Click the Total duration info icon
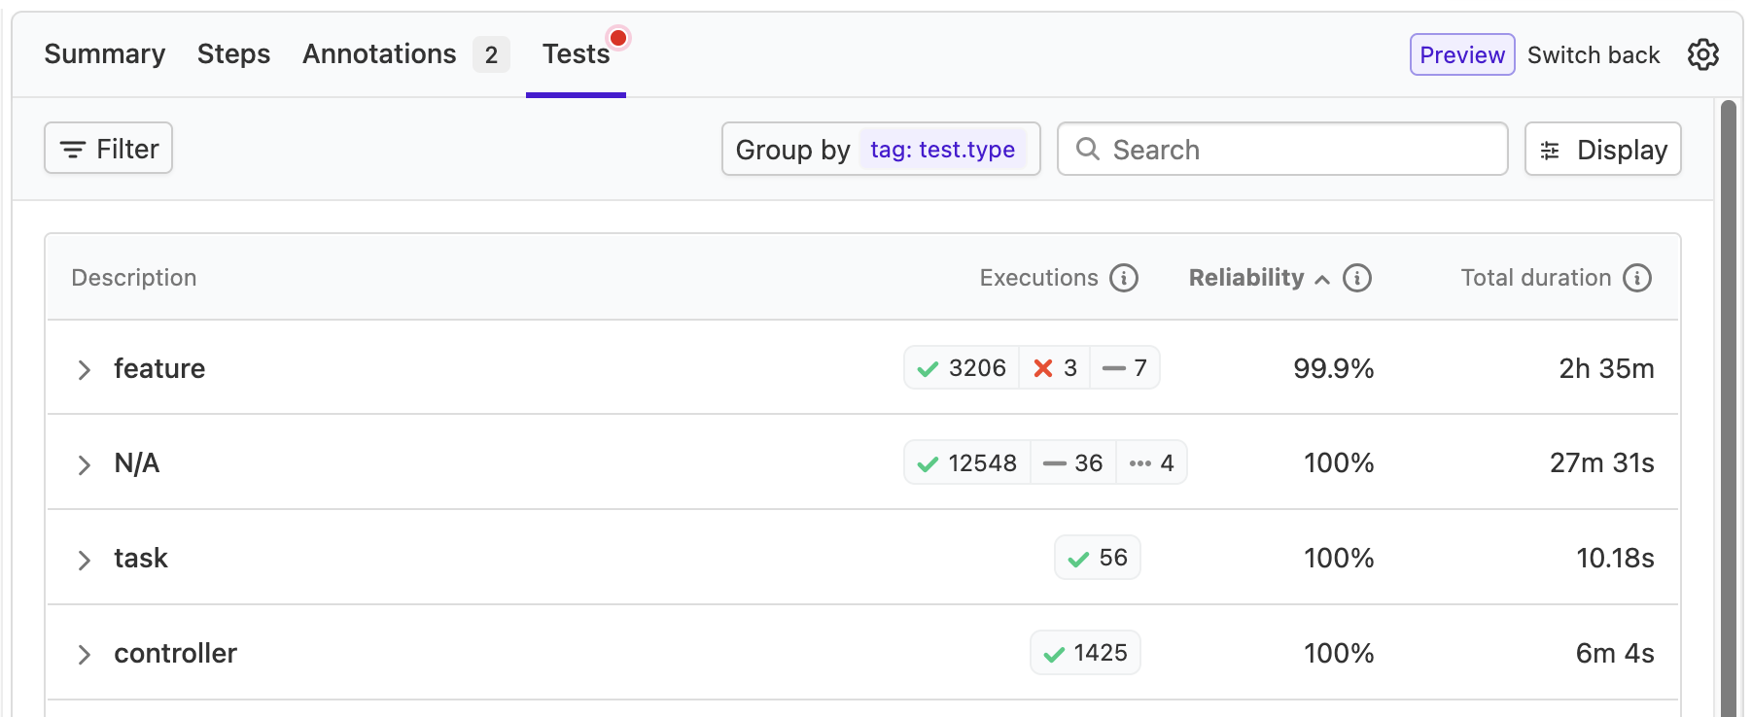The height and width of the screenshot is (717, 1752). pos(1637,278)
